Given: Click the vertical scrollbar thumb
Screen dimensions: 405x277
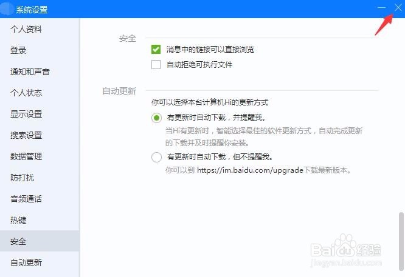Looking at the screenshot, I should (401, 241).
